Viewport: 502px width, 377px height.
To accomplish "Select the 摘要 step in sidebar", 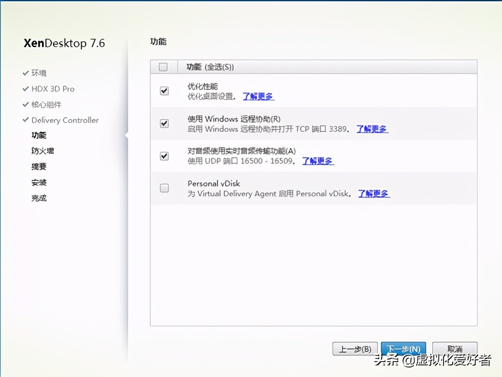I will 39,167.
